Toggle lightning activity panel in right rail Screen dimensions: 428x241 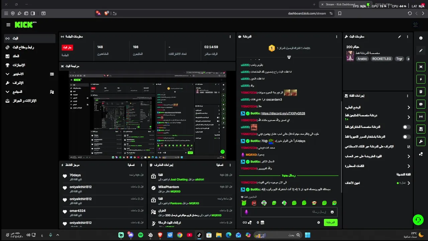421,79
